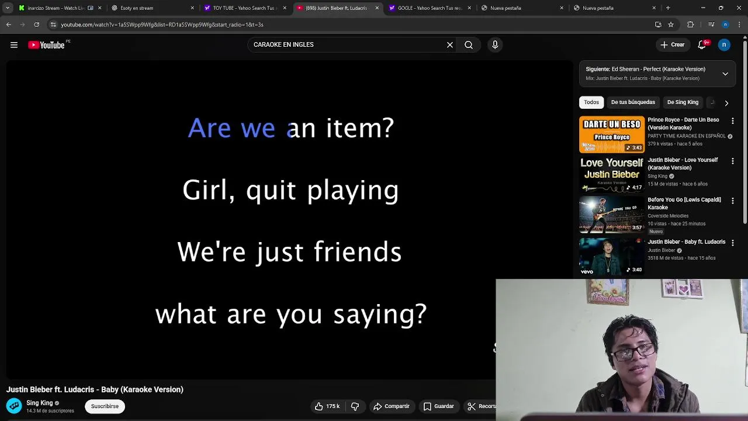Close the TOY TUBE Yahoo Search tab
Viewport: 748px width, 421px height.
285,8
